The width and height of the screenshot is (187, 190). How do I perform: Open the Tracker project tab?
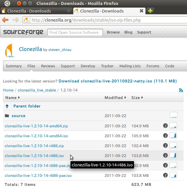point(107,66)
